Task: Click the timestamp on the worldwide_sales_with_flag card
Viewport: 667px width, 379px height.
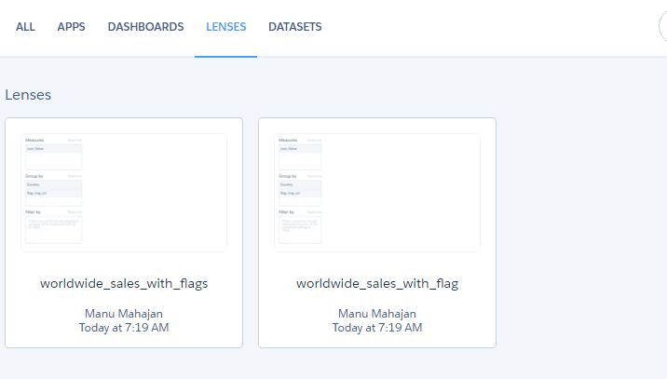Action: tap(377, 328)
